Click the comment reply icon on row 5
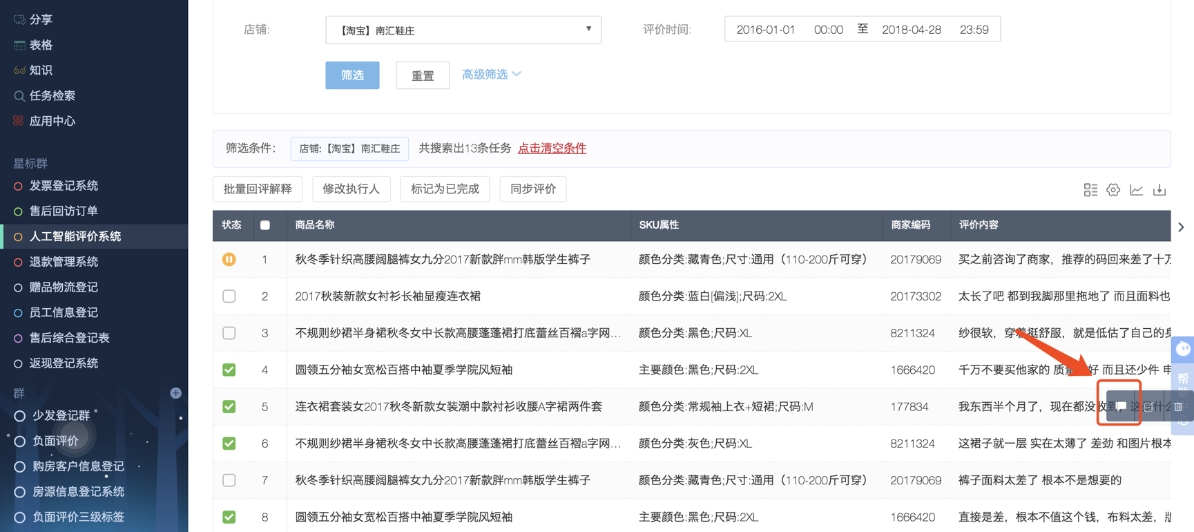 [1121, 406]
